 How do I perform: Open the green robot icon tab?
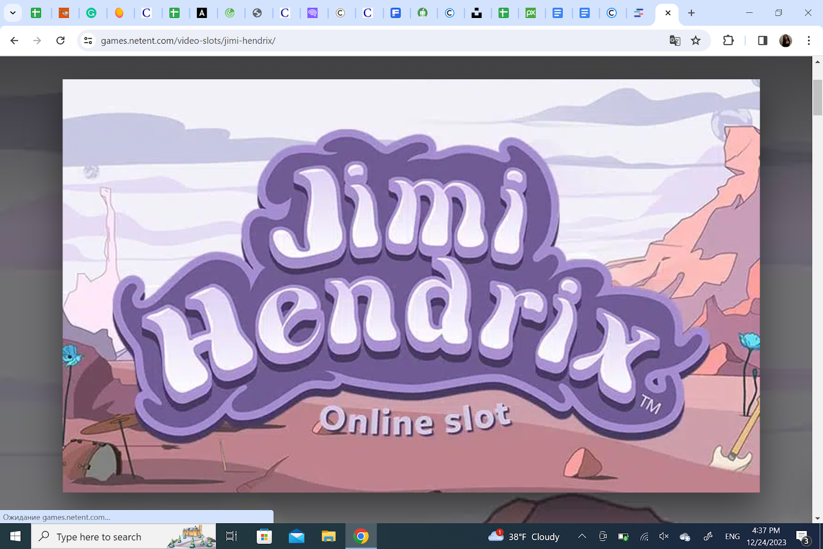[x=423, y=13]
